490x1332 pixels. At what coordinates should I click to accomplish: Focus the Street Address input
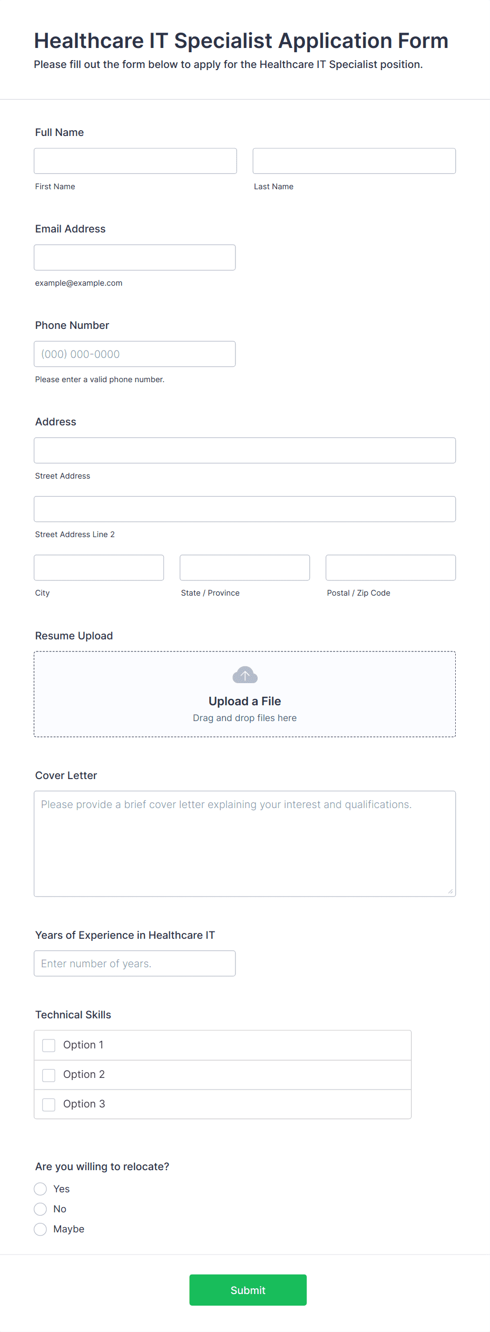tap(245, 450)
